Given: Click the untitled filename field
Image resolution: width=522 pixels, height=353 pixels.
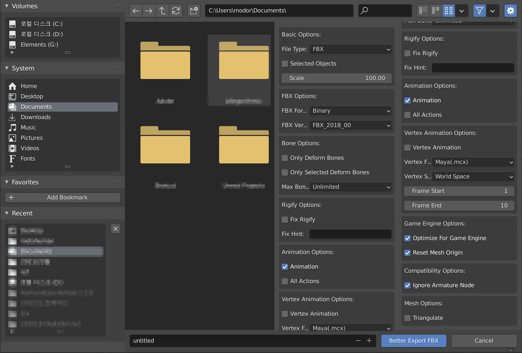Looking at the screenshot, I should click(x=242, y=341).
